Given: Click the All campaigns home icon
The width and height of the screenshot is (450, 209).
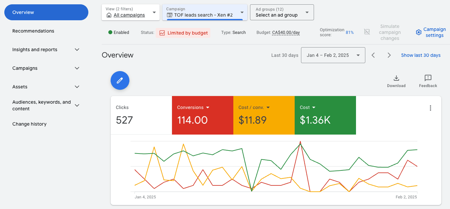Looking at the screenshot, I should click(x=109, y=15).
